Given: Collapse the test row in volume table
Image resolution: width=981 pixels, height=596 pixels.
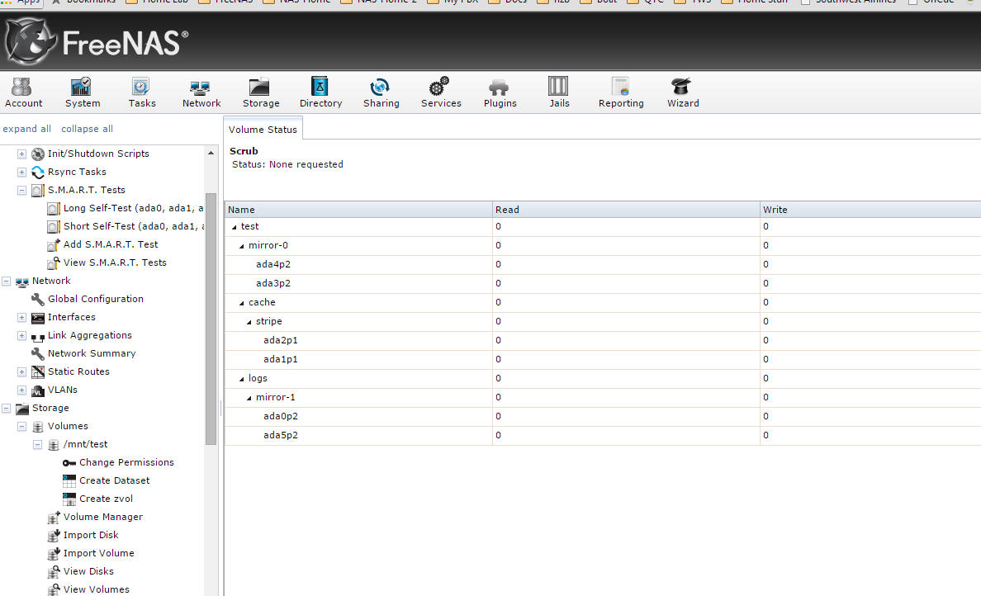Looking at the screenshot, I should (235, 227).
